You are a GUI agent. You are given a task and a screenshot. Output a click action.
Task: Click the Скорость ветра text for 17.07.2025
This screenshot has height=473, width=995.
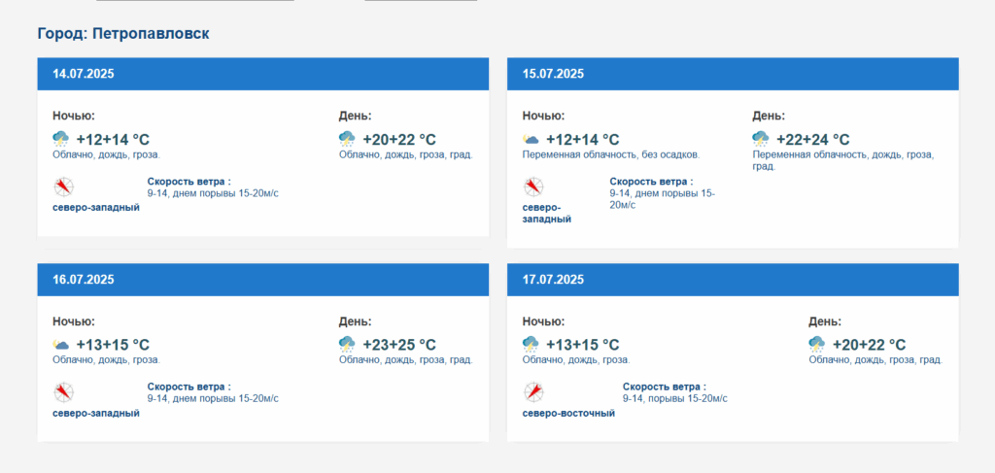pos(664,387)
